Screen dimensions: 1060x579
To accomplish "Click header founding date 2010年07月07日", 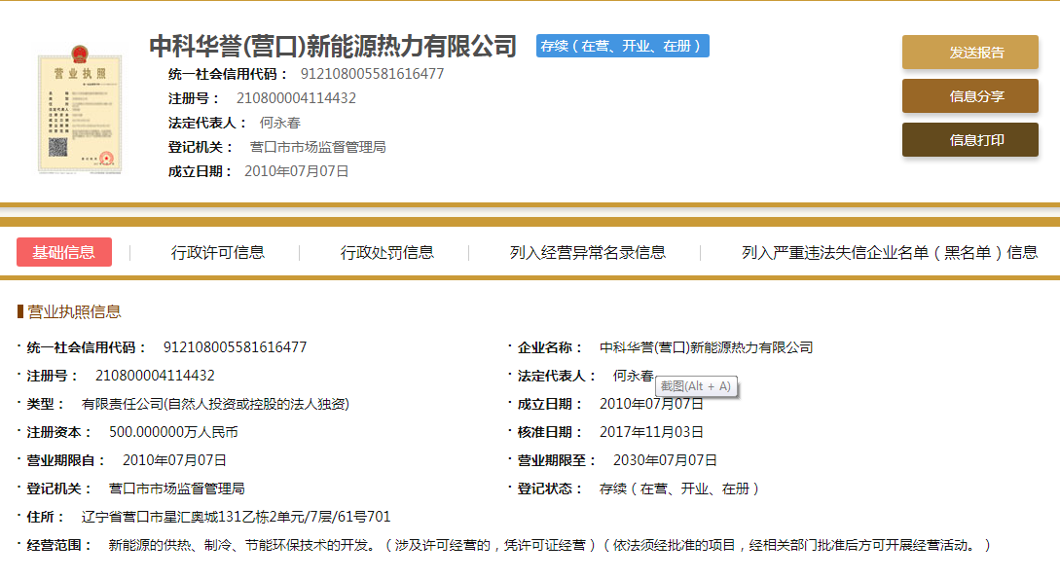I will (x=296, y=171).
